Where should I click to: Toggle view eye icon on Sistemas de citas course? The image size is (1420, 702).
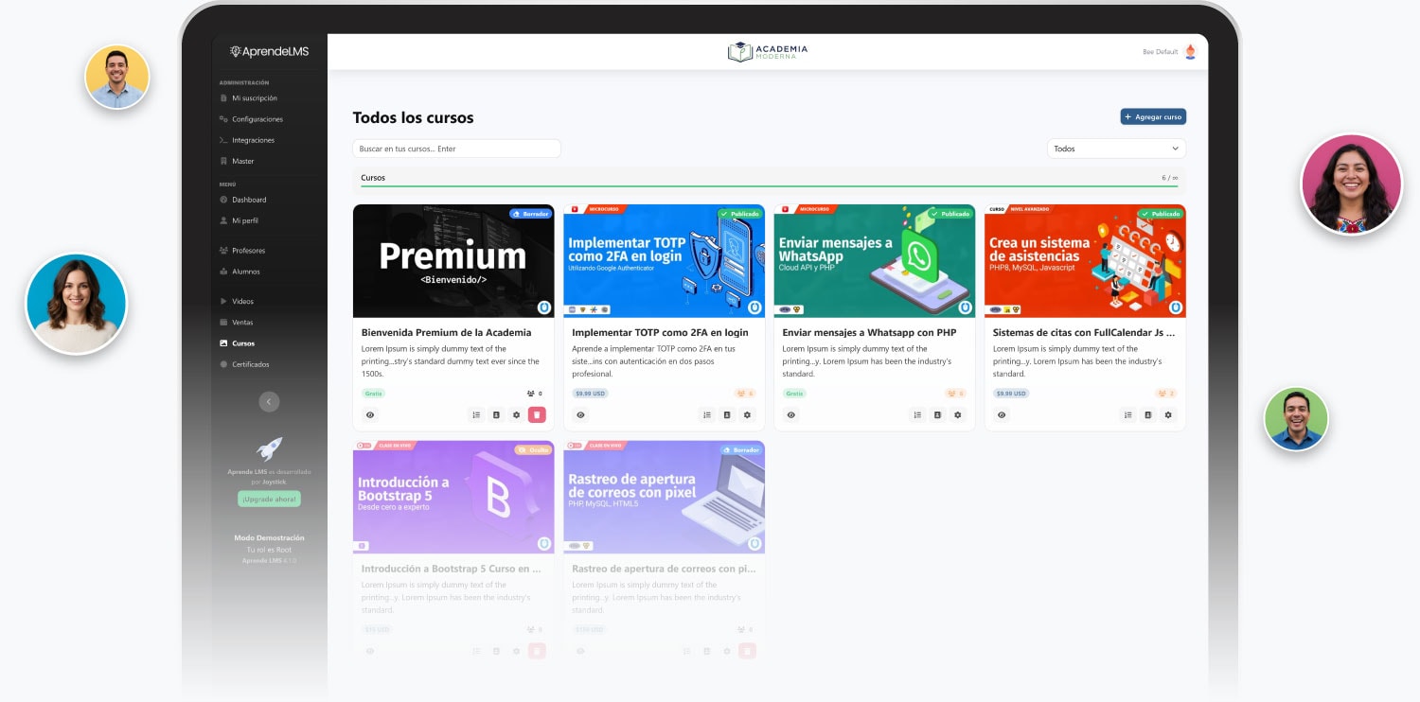tap(1002, 414)
